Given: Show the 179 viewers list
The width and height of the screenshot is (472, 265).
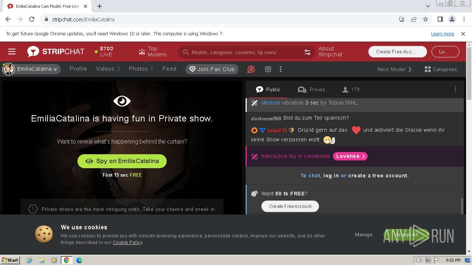Looking at the screenshot, I should 351,89.
